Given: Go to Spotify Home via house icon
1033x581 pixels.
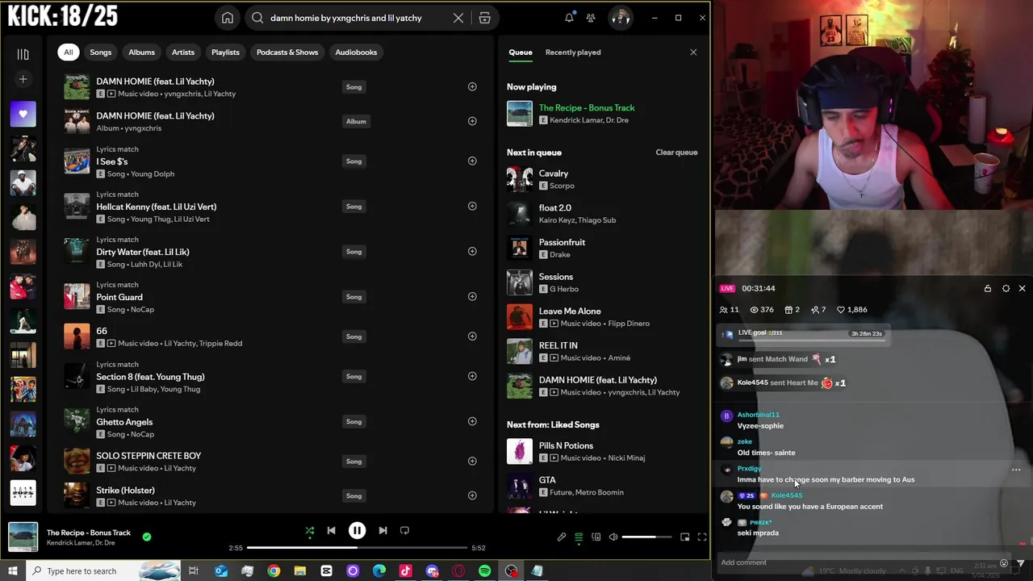Looking at the screenshot, I should click(x=228, y=18).
